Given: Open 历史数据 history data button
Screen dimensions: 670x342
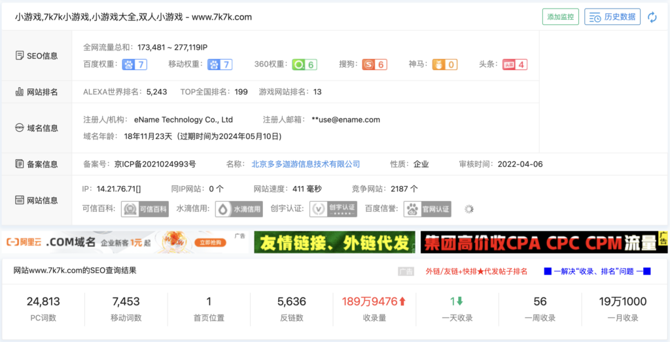Looking at the screenshot, I should point(612,17).
